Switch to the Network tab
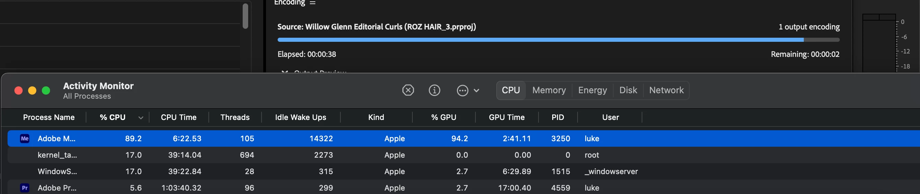Viewport: 920px width, 194px height. (x=666, y=90)
